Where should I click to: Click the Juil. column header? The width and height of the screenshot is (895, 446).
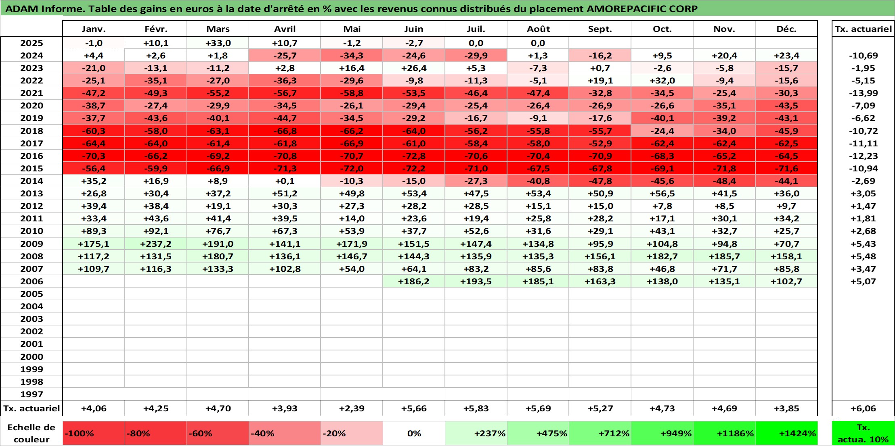click(x=476, y=29)
